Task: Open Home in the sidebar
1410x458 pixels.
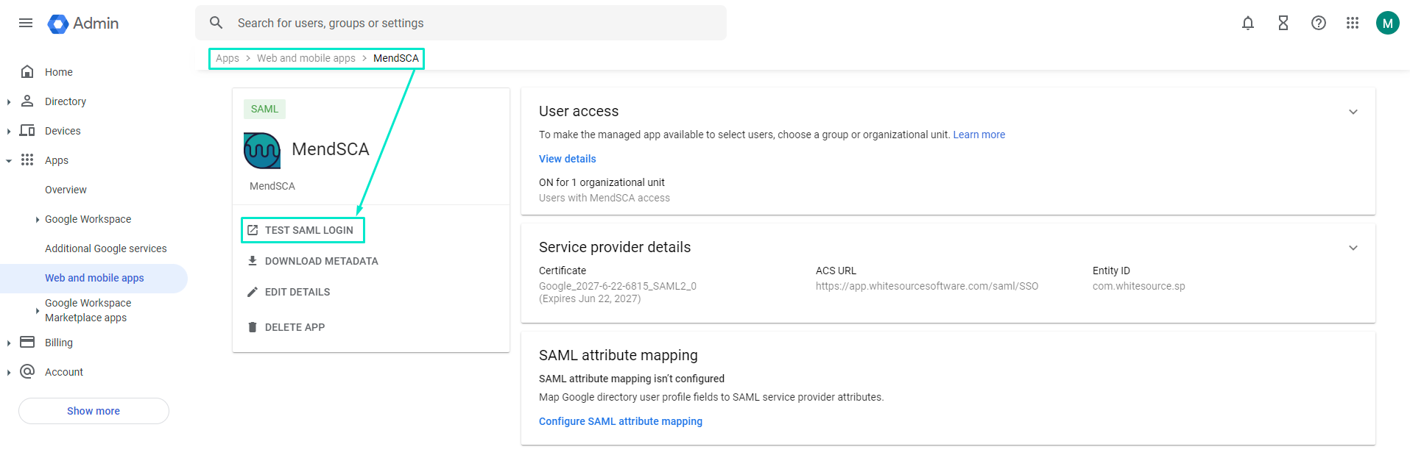Action: 58,72
